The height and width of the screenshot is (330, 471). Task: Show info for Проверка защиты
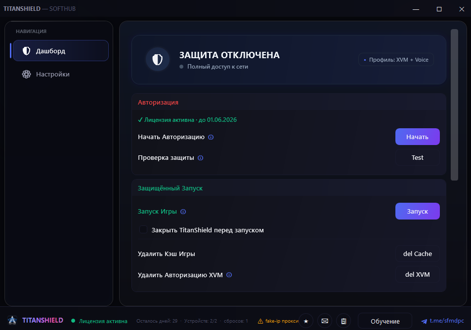[200, 158]
